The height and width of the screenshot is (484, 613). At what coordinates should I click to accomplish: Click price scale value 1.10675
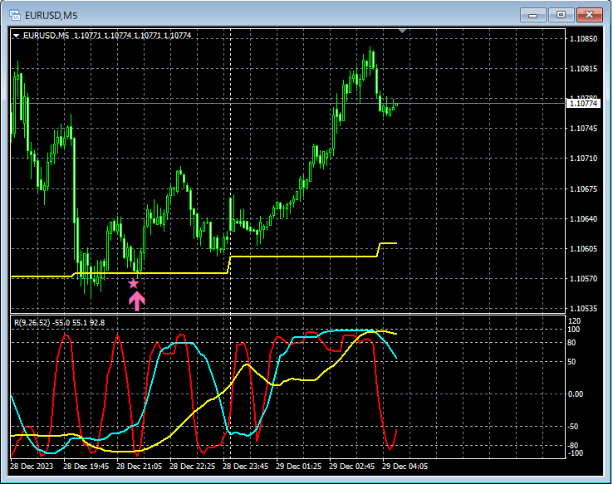[583, 189]
